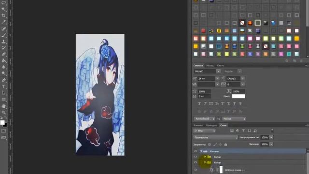Image resolution: width=309 pixels, height=174 pixels.
Task: Select the Paint Bucket tool
Action: [3, 61]
